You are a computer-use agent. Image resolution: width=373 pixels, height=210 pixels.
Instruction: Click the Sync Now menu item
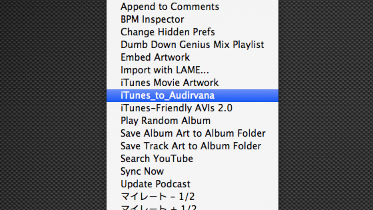pyautogui.click(x=142, y=171)
